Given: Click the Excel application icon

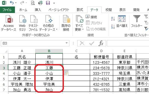Looking at the screenshot, I should tap(4, 3).
